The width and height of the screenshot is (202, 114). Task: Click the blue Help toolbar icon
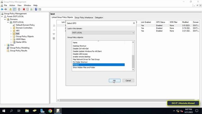click(x=36, y=9)
